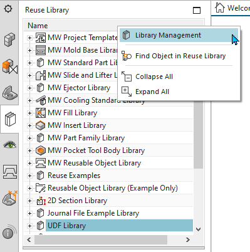250x252 pixels.
Task: Open the resource bar settings gear
Action: [x=8, y=9]
